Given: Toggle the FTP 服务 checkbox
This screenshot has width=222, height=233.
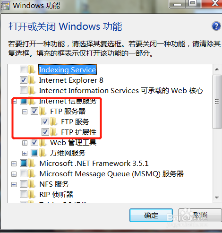Looking at the screenshot, I should [x=45, y=121].
